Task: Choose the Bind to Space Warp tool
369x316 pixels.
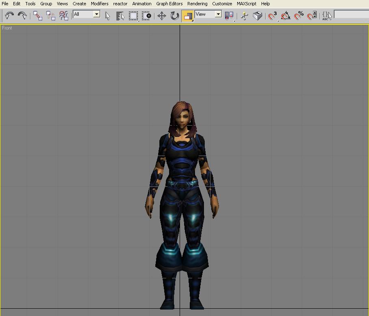Action: [64, 16]
